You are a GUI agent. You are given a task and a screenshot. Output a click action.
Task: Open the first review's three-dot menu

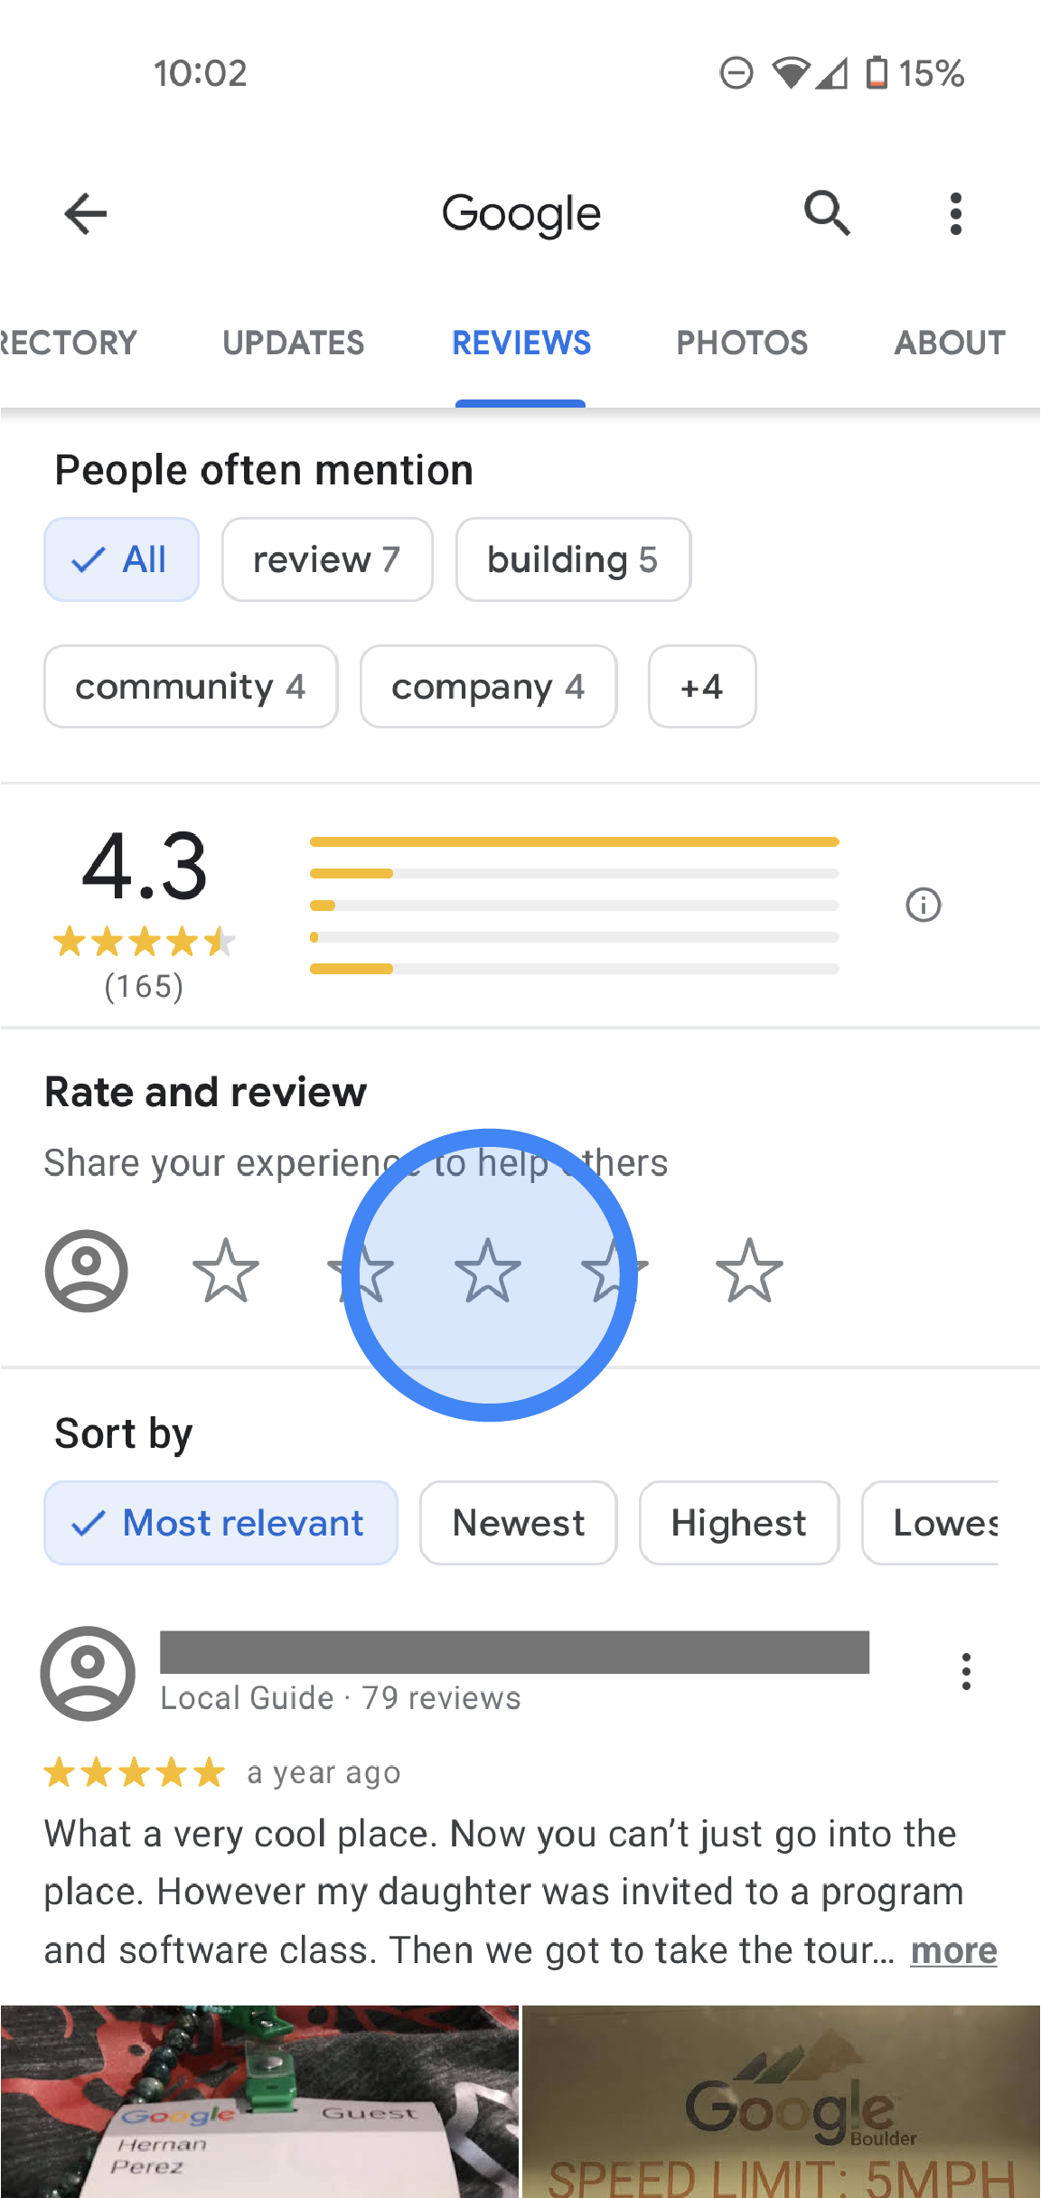[966, 1672]
